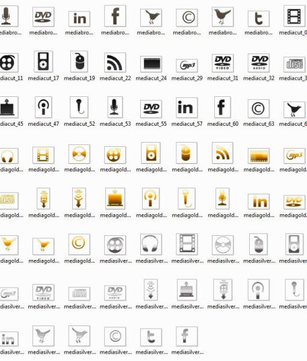Select the black DVD Video icon

pos(223,63)
